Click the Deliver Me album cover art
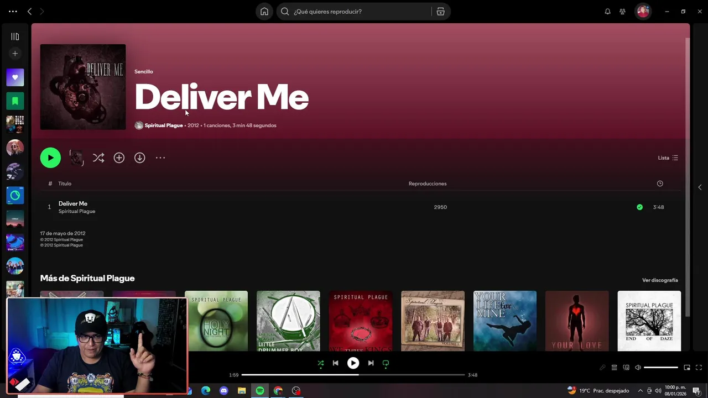This screenshot has width=708, height=398. tap(83, 87)
